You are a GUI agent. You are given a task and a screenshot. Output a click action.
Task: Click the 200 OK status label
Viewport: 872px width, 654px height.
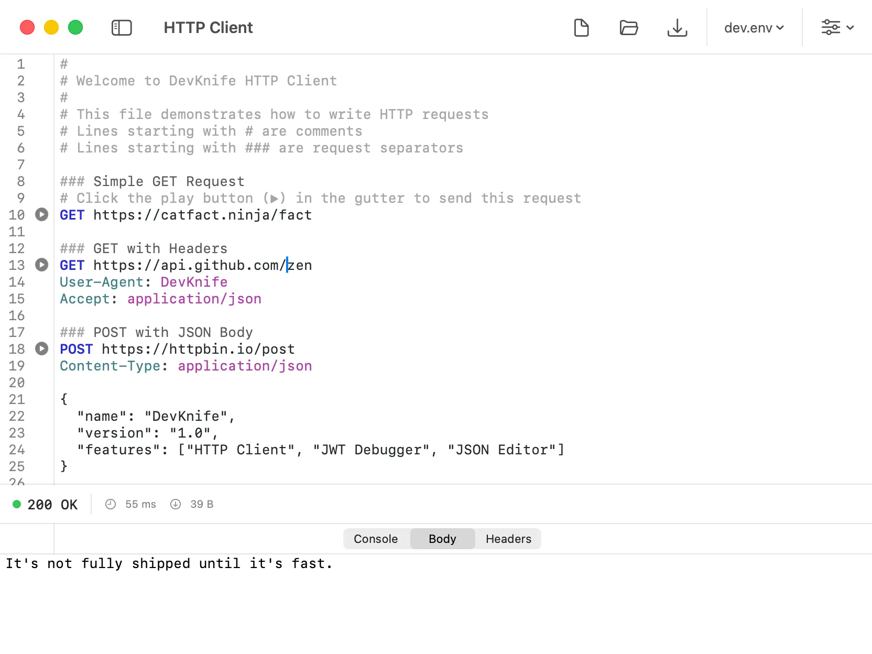[x=52, y=504]
